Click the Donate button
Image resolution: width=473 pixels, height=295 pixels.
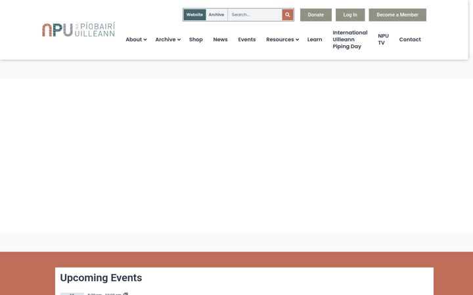click(316, 14)
